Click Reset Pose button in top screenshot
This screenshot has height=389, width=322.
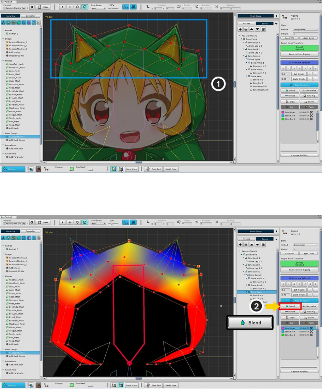pos(171,169)
